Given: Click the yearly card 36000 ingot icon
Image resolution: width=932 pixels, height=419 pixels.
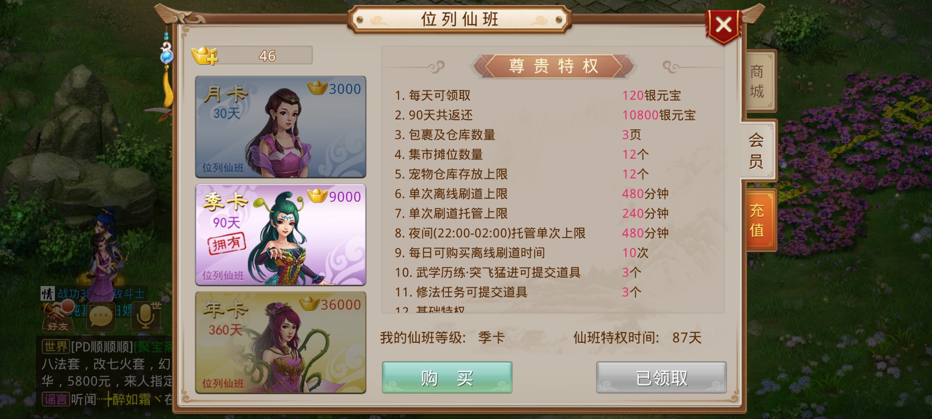Looking at the screenshot, I should coord(310,303).
